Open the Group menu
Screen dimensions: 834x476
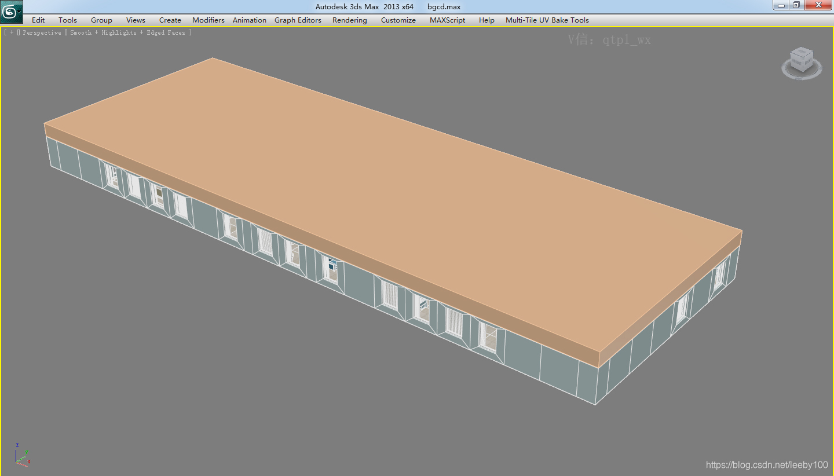pyautogui.click(x=101, y=20)
